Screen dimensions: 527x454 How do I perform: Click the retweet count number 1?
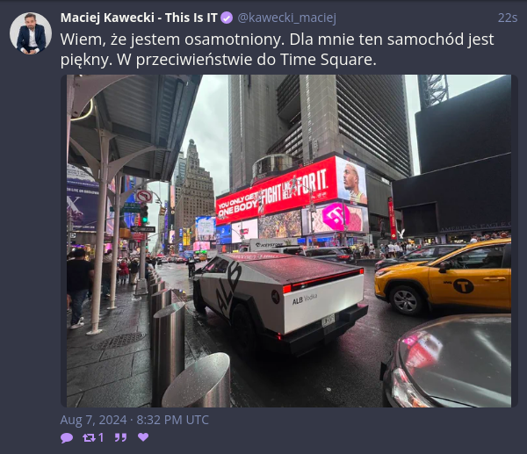click(x=101, y=437)
